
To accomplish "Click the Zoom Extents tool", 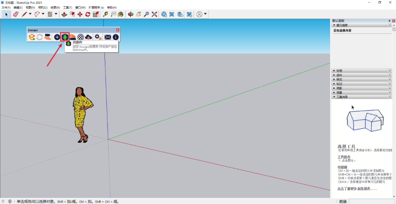I will [154, 14].
